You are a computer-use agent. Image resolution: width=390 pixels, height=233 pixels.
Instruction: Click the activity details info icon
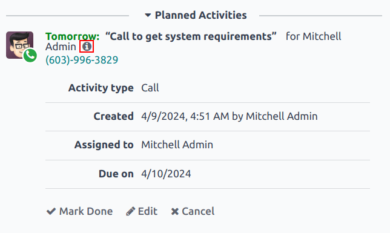(x=87, y=46)
